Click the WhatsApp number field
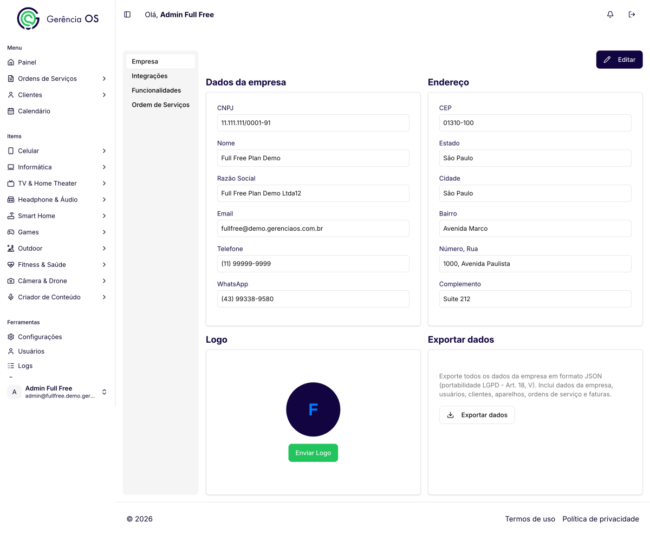 [x=313, y=299]
